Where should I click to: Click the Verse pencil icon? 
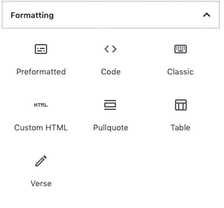pyautogui.click(x=41, y=161)
